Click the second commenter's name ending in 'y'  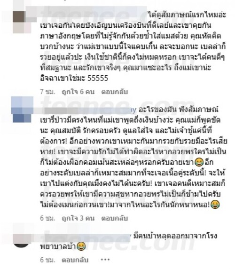click(88, 110)
